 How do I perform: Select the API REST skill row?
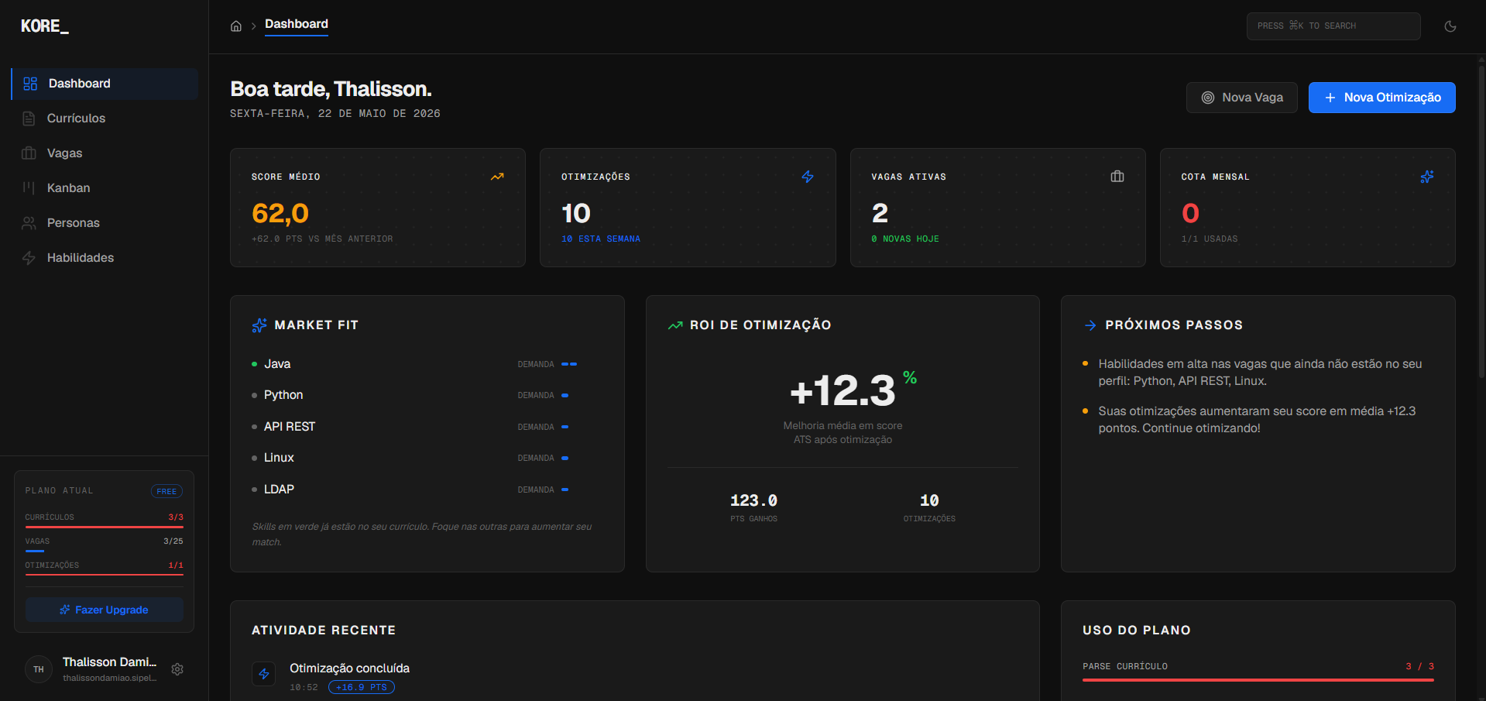[427, 427]
